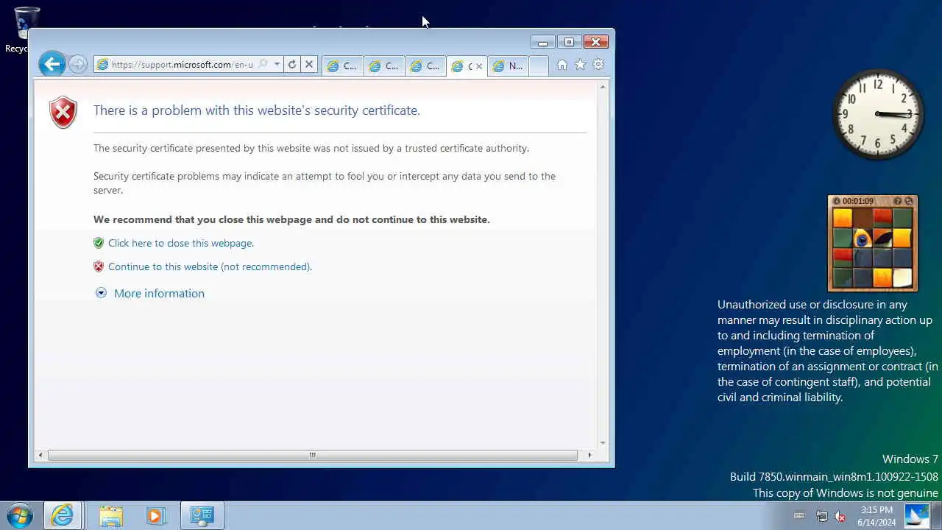Open the Tools gear menu

[x=598, y=65]
